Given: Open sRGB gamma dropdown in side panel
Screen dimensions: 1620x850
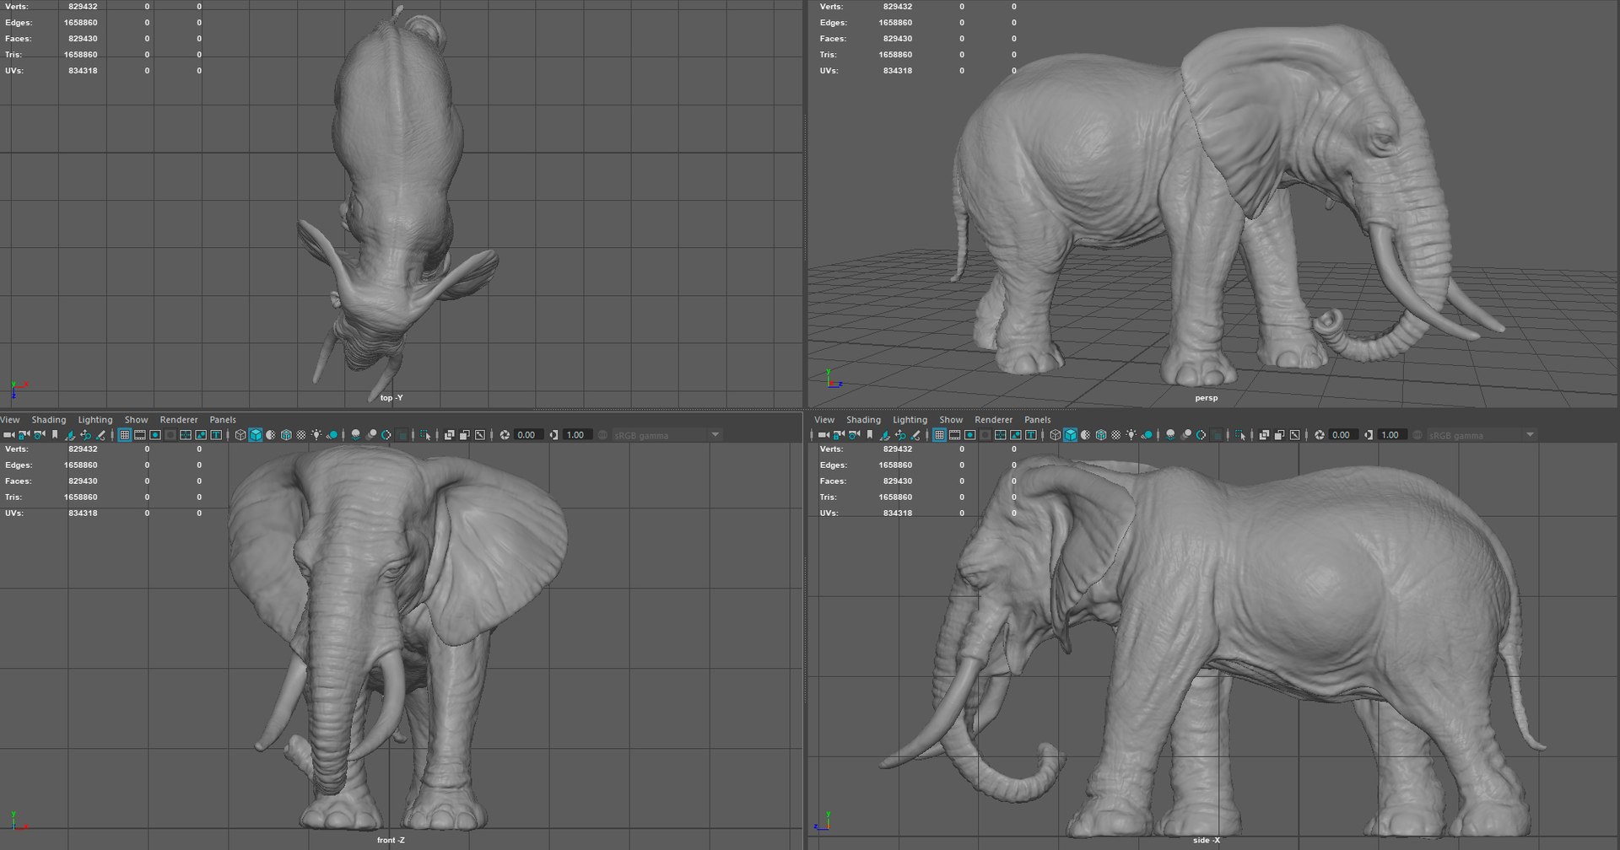Looking at the screenshot, I should pos(1482,435).
